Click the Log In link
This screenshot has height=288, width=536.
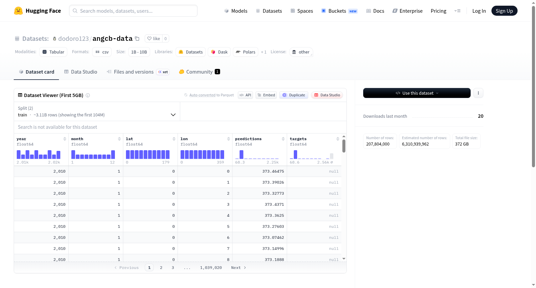pyautogui.click(x=479, y=11)
